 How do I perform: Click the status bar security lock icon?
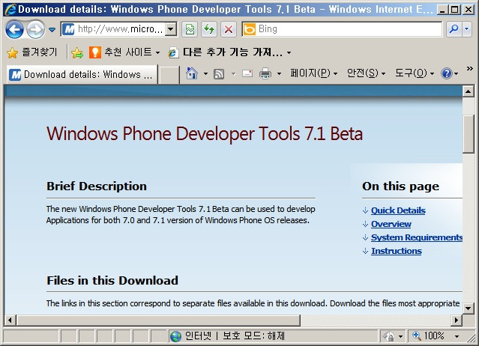390,336
